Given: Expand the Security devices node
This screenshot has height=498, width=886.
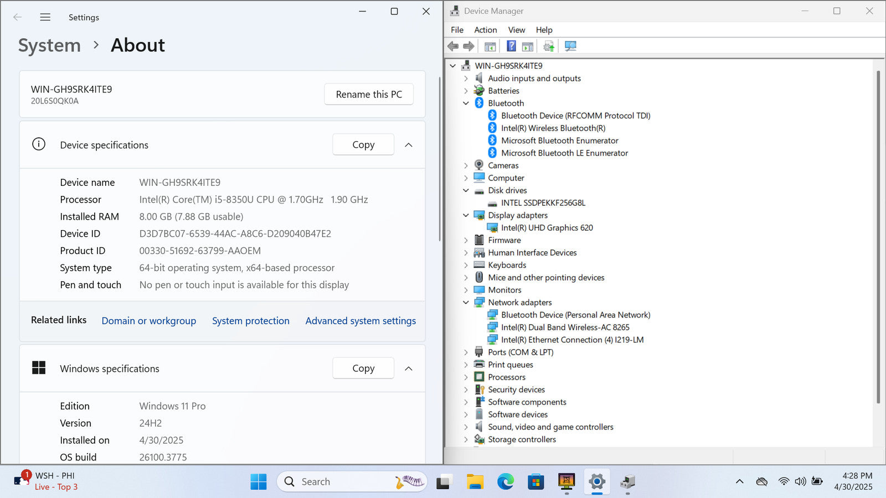Looking at the screenshot, I should [466, 390].
